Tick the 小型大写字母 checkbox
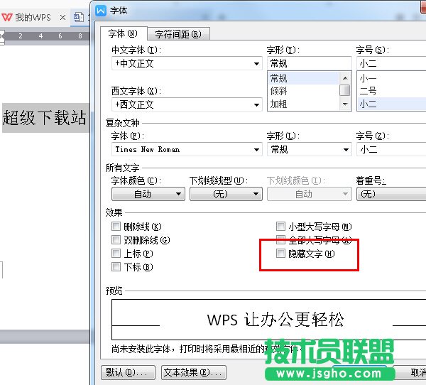 pos(281,227)
